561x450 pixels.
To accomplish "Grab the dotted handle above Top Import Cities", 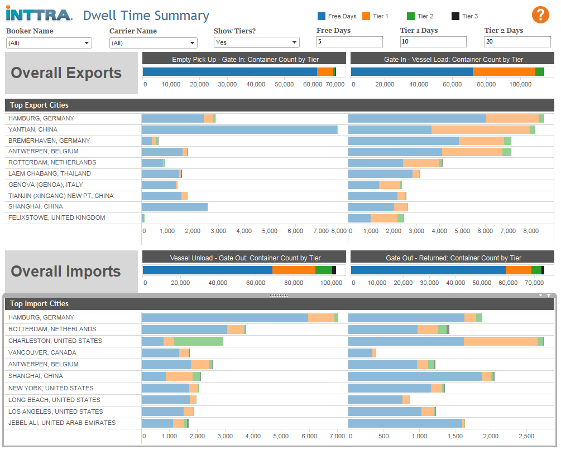I will point(279,295).
